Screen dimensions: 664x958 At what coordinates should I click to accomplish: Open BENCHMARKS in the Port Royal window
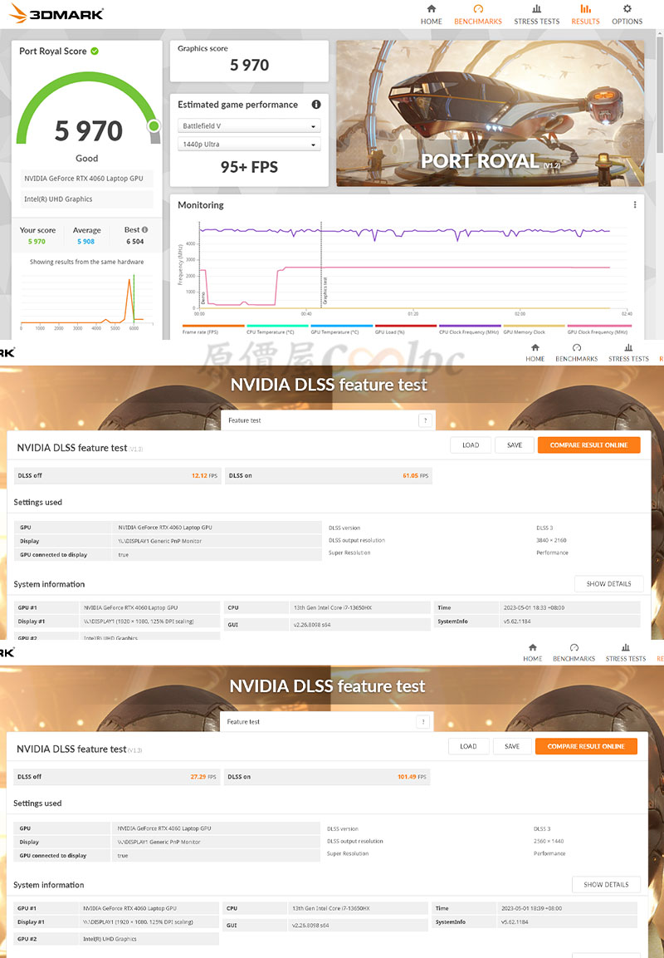[x=478, y=15]
